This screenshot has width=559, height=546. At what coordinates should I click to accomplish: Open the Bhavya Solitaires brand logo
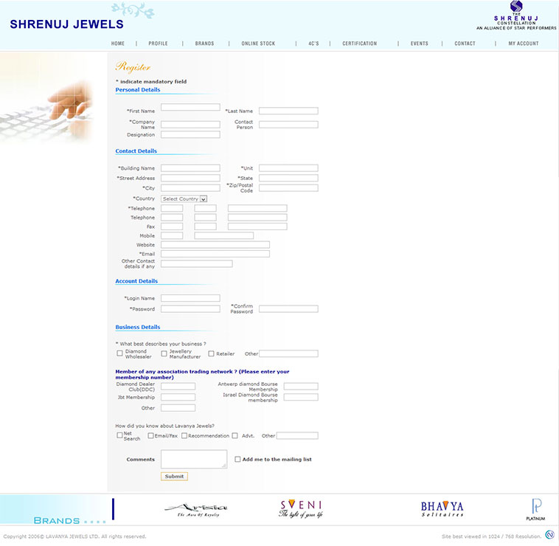442,509
